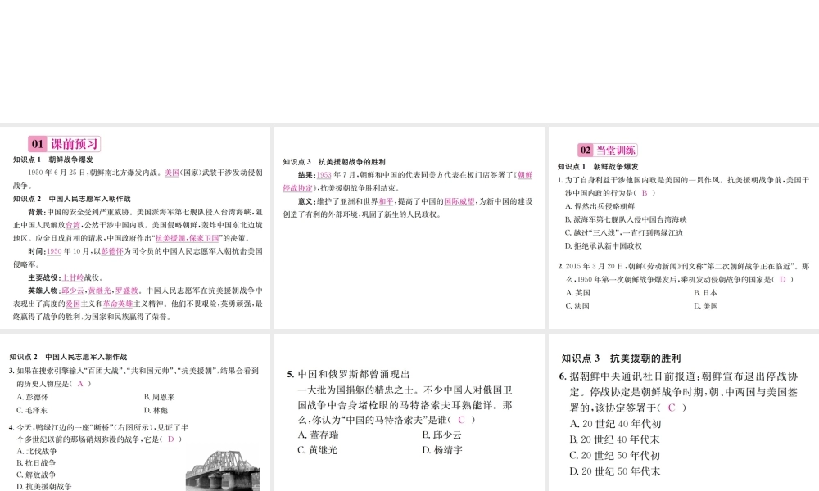Click option D. 杨靖宇 in question 5

pos(442,450)
